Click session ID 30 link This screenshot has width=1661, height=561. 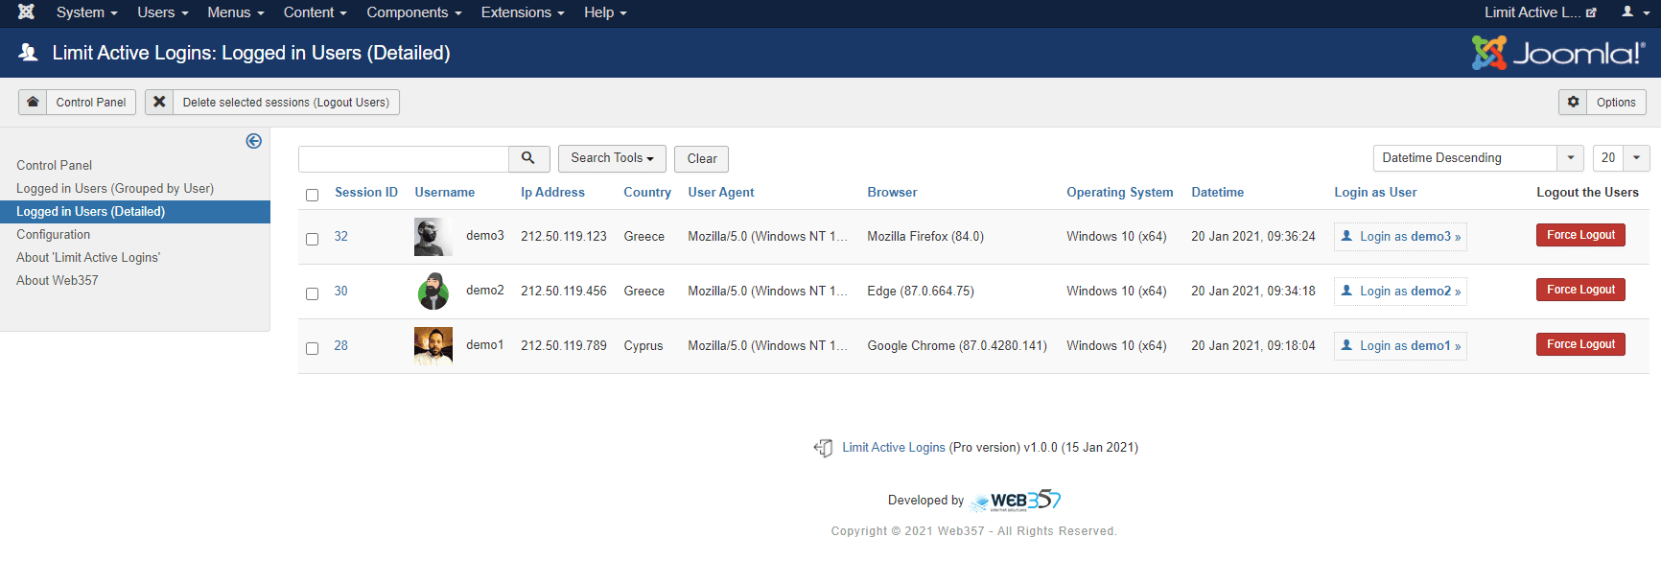tap(341, 291)
